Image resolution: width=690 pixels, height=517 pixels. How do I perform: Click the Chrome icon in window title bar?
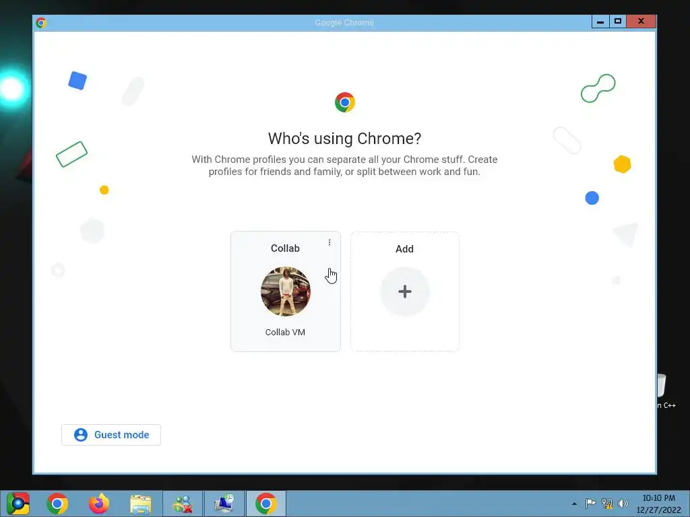41,22
